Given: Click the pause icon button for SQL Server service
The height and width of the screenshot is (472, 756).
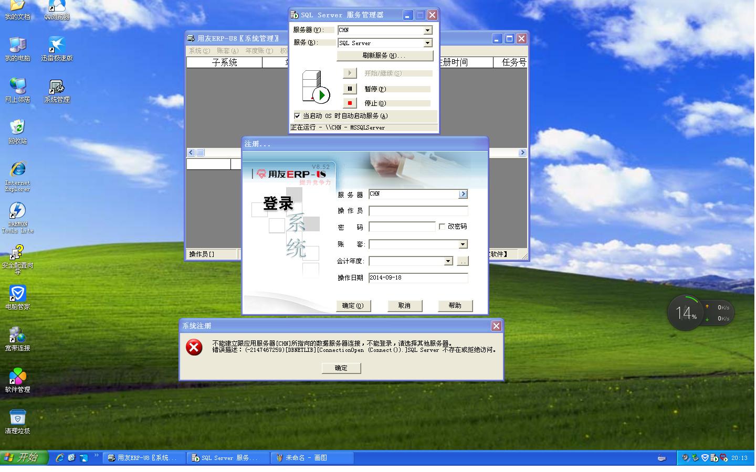Looking at the screenshot, I should coord(350,89).
